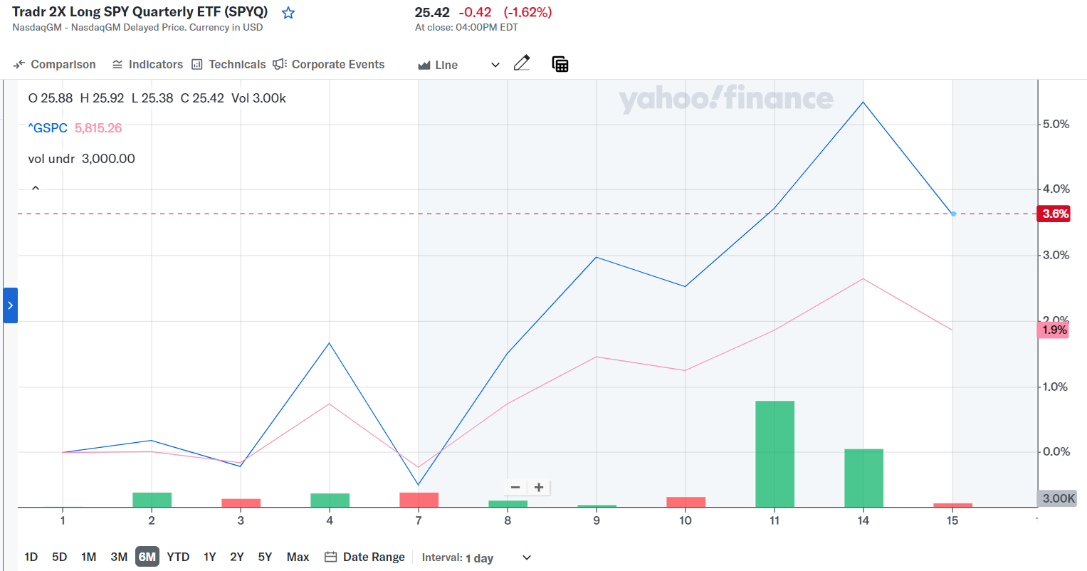Open the Date Range picker
This screenshot has width=1087, height=571.
coord(364,557)
